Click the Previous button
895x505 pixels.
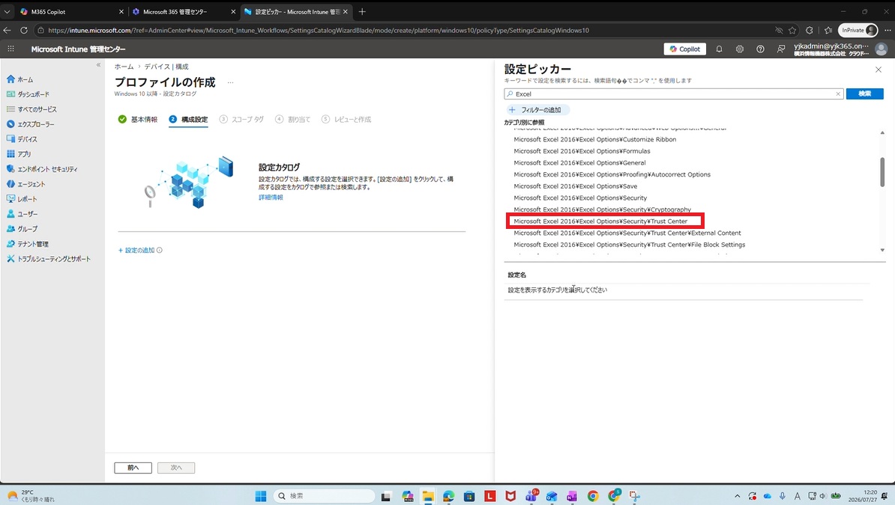[x=133, y=468]
